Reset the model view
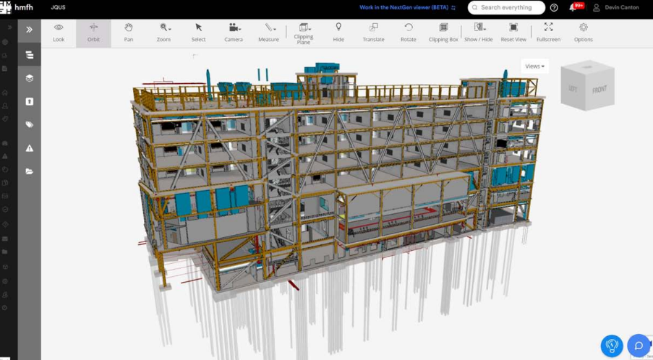This screenshot has width=653, height=360. [x=513, y=33]
